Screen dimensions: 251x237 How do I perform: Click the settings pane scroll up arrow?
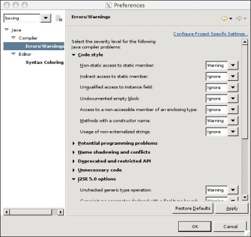[x=245, y=42]
